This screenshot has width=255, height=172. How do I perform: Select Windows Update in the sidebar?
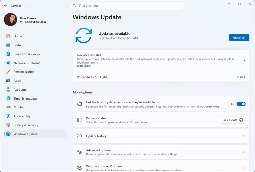tap(35, 134)
